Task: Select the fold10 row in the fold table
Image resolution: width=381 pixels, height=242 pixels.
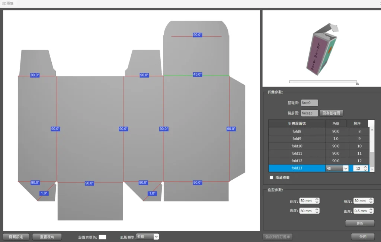Action: point(297,146)
